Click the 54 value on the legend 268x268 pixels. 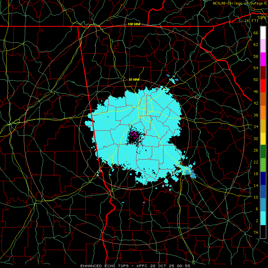(256, 68)
